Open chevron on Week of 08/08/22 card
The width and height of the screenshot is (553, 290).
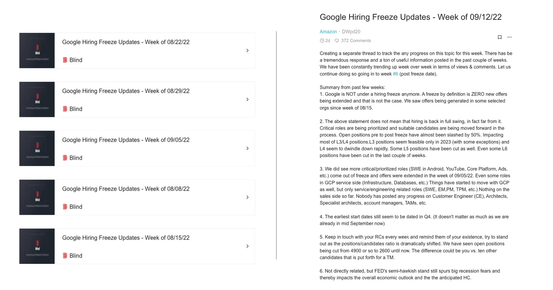pyautogui.click(x=248, y=197)
